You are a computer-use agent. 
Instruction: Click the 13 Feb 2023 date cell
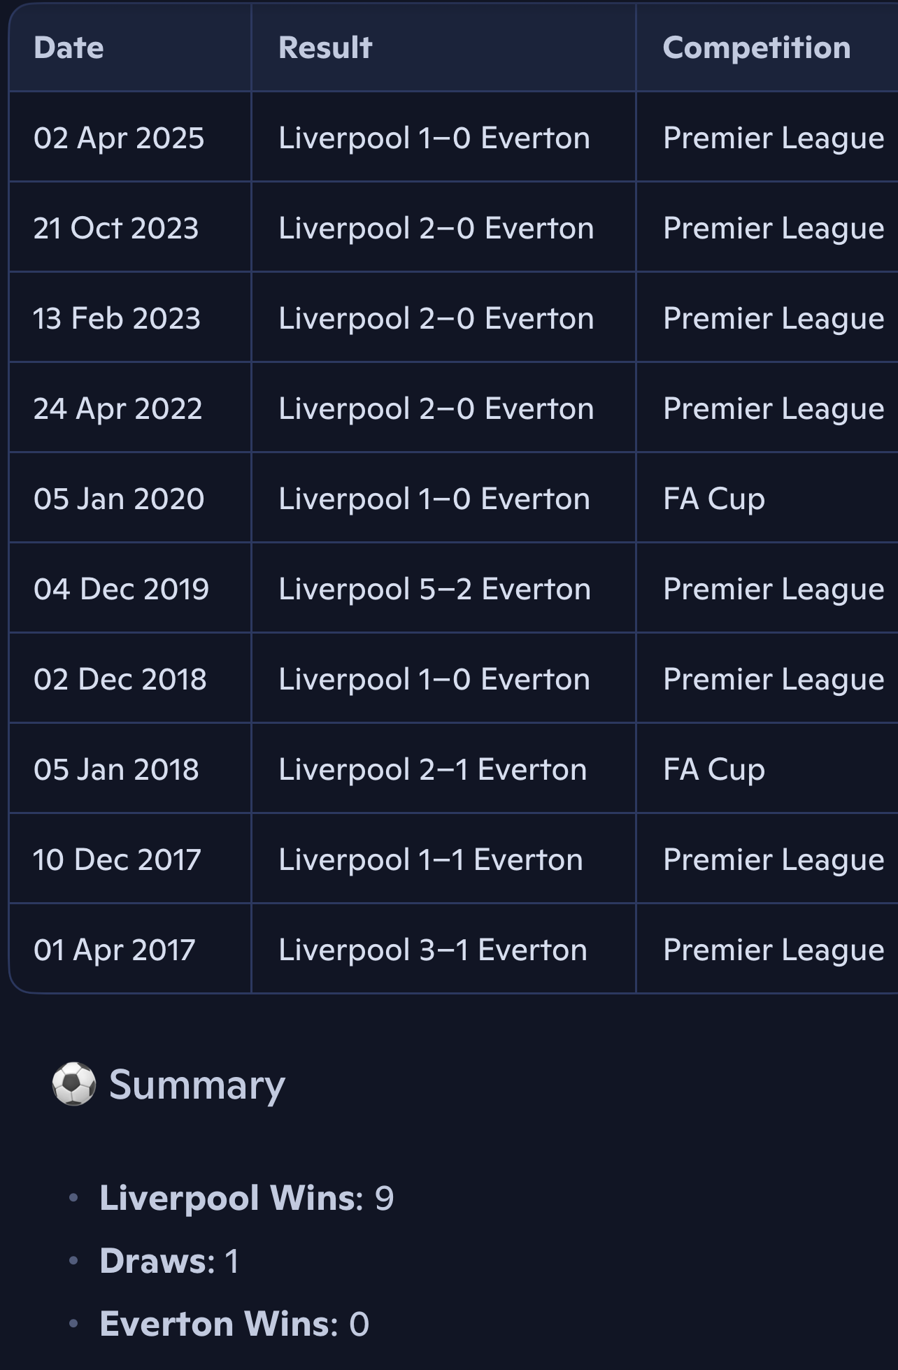point(117,318)
